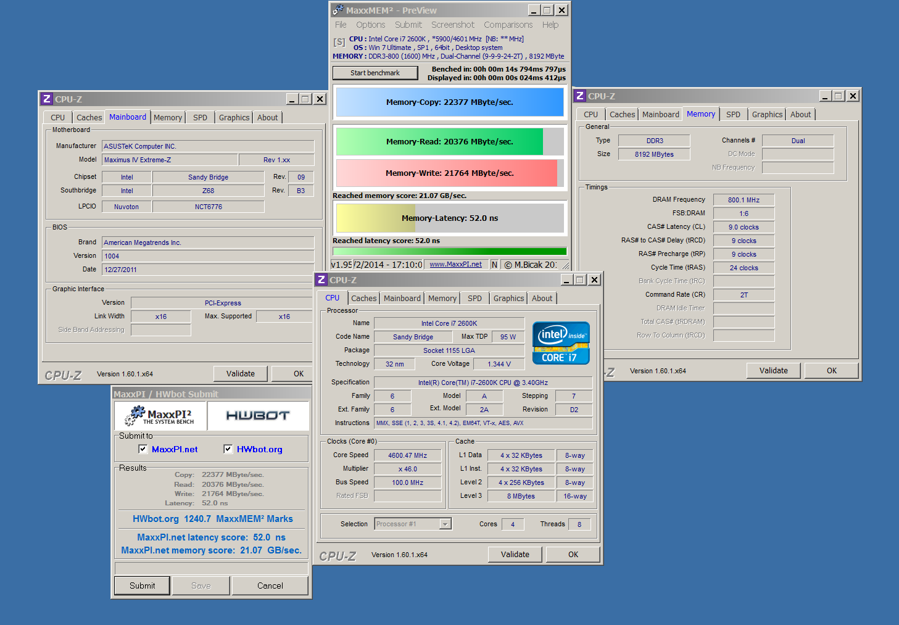Toggle the MaxxPI.net submit checkbox

point(143,449)
